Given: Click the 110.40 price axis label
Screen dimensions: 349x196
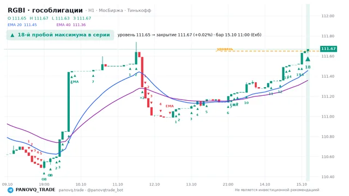Looking at the screenshot, I should pos(328,177).
